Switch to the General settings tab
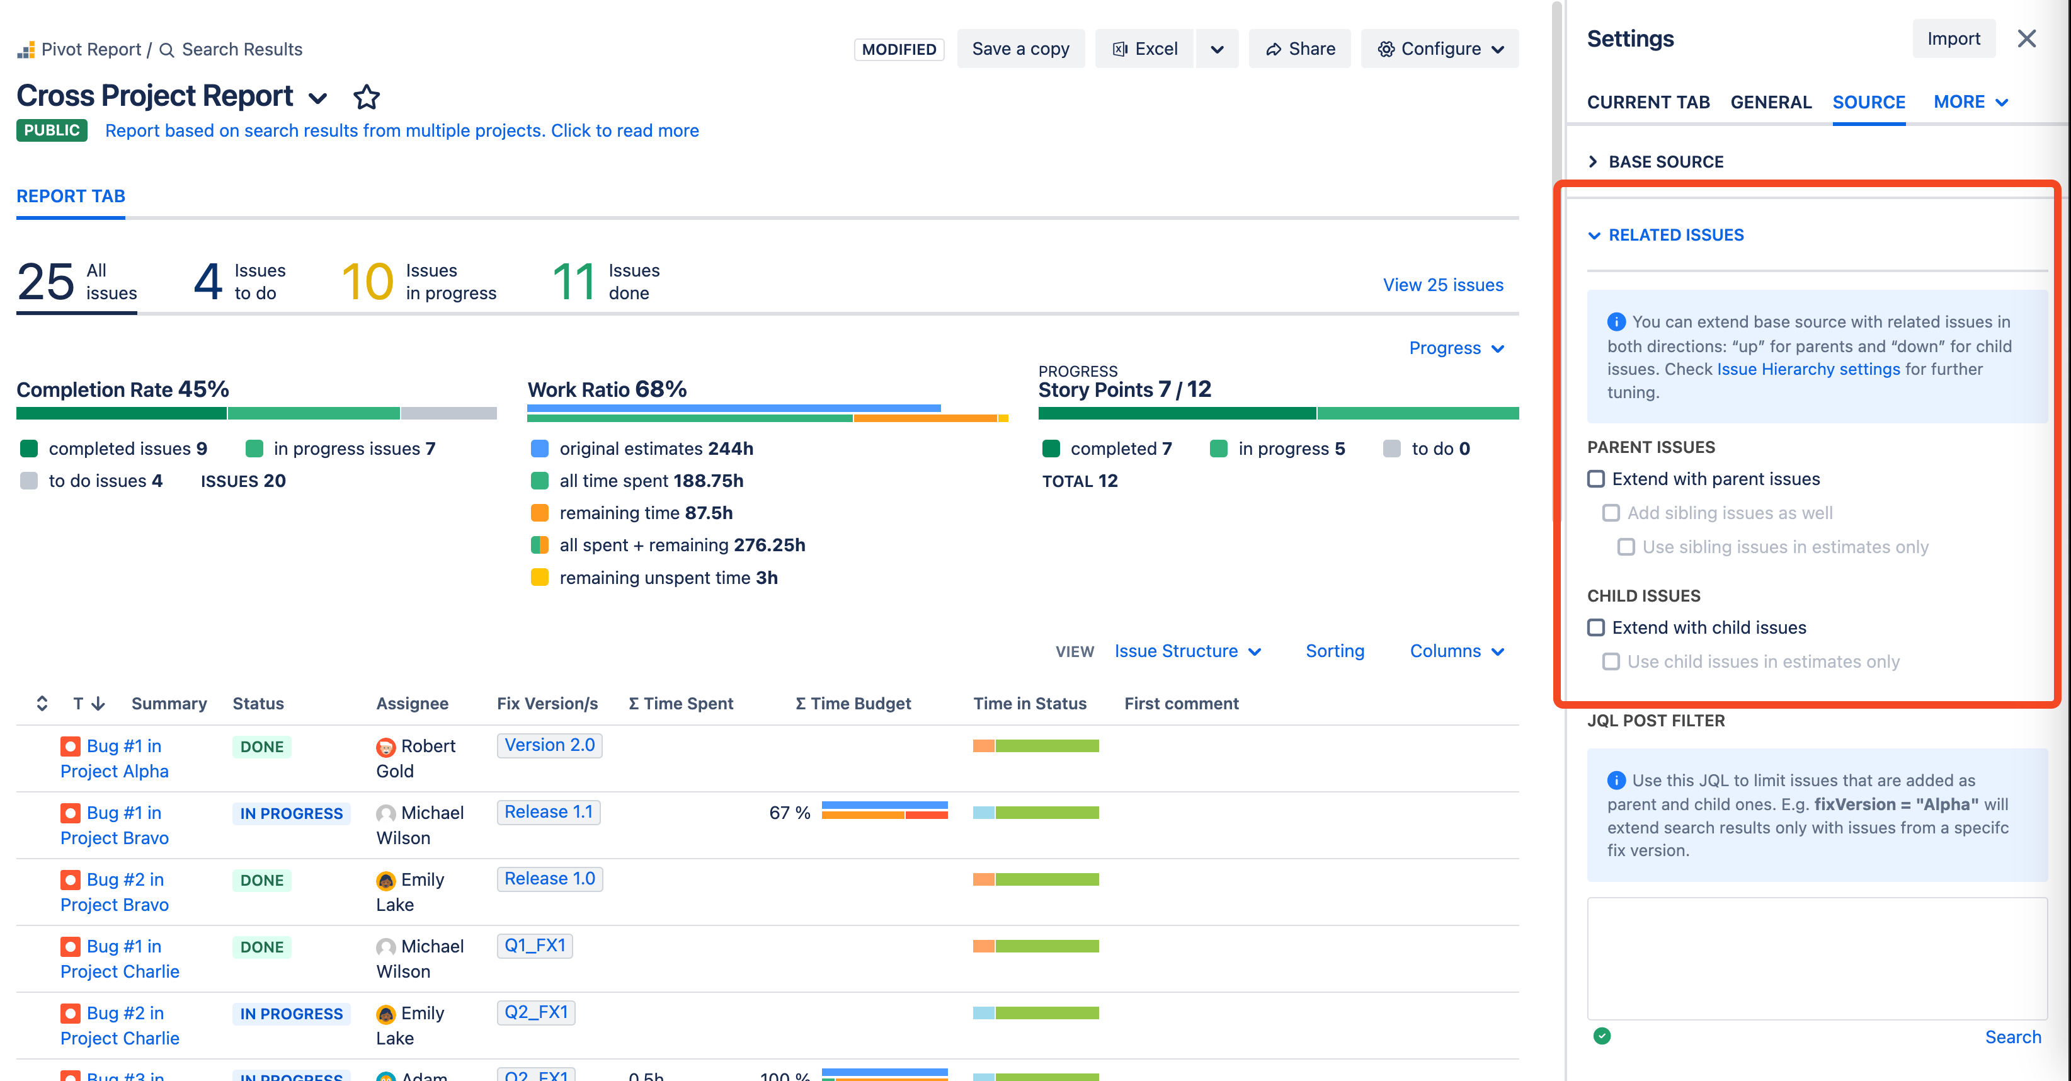The image size is (2071, 1081). 1771,102
